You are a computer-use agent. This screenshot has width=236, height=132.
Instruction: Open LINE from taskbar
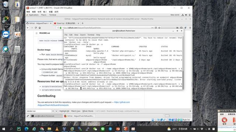click(x=103, y=129)
